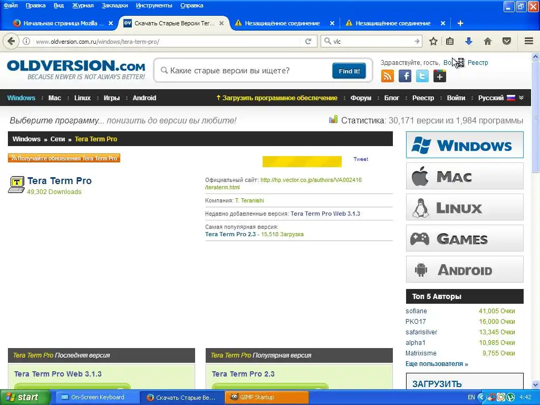Click the Tera Term Pro program icon

click(x=16, y=185)
